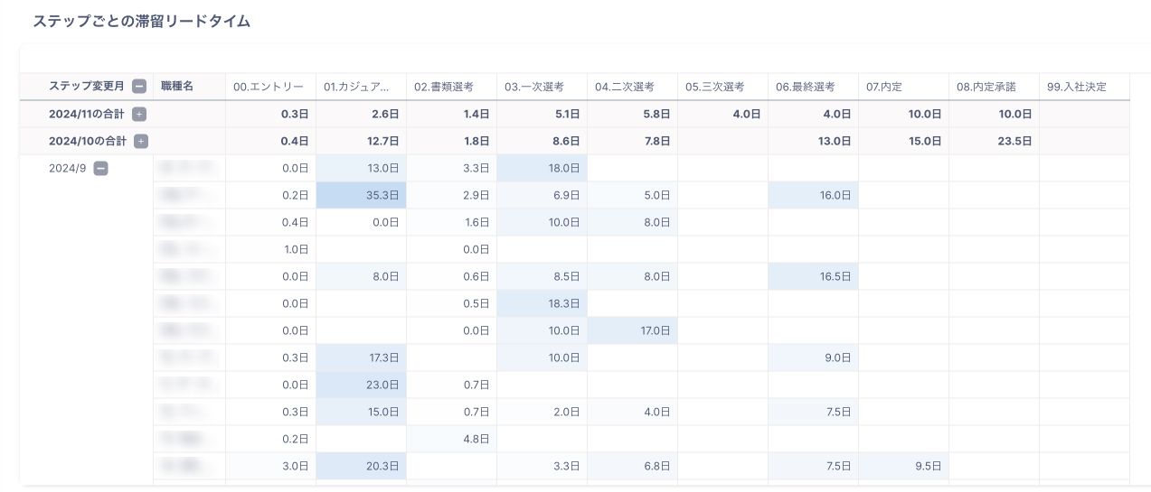
Task: Expand the 2024/11の合計 row
Action: click(x=139, y=114)
